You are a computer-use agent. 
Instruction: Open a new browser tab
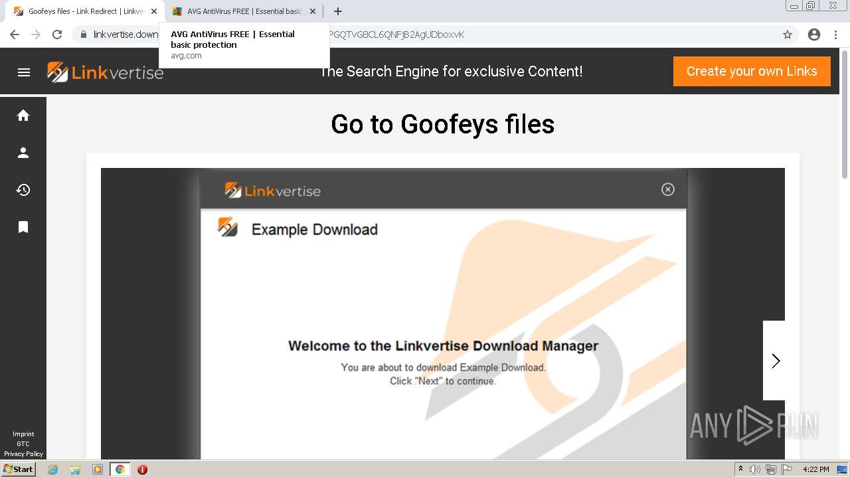coord(338,11)
